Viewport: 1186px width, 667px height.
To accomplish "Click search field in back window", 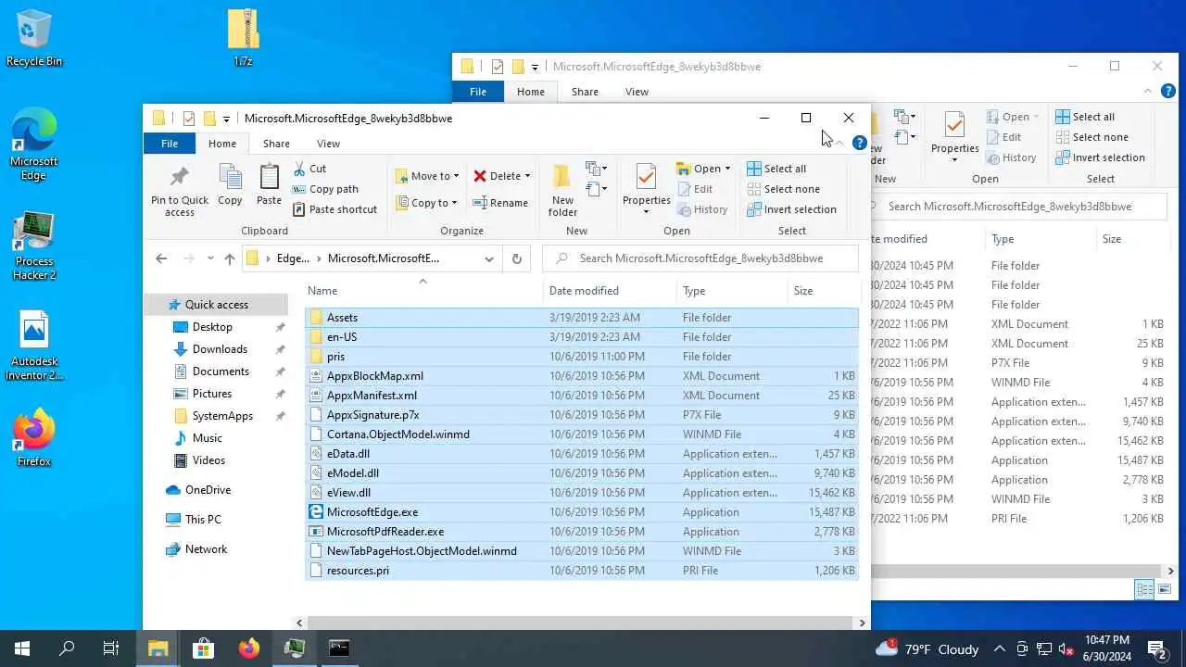I will 1018,207.
